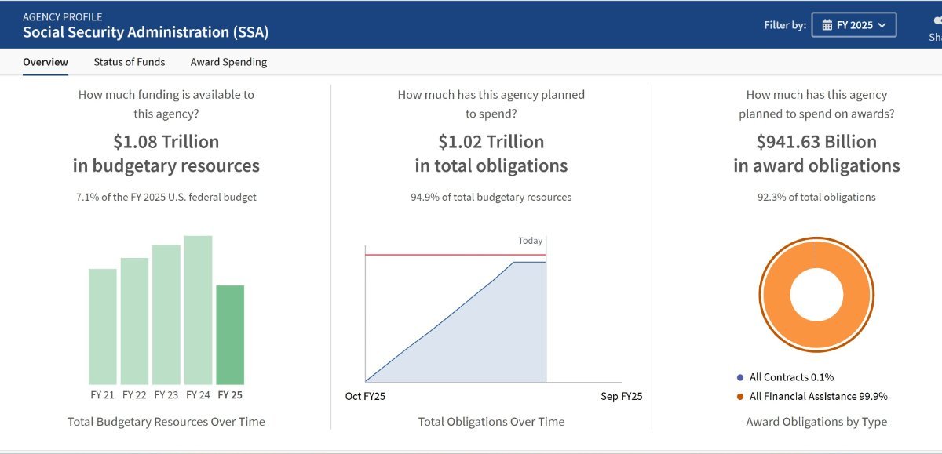The image size is (942, 454).
Task: Click the "$1.02 Trillion" amount
Action: (x=491, y=142)
